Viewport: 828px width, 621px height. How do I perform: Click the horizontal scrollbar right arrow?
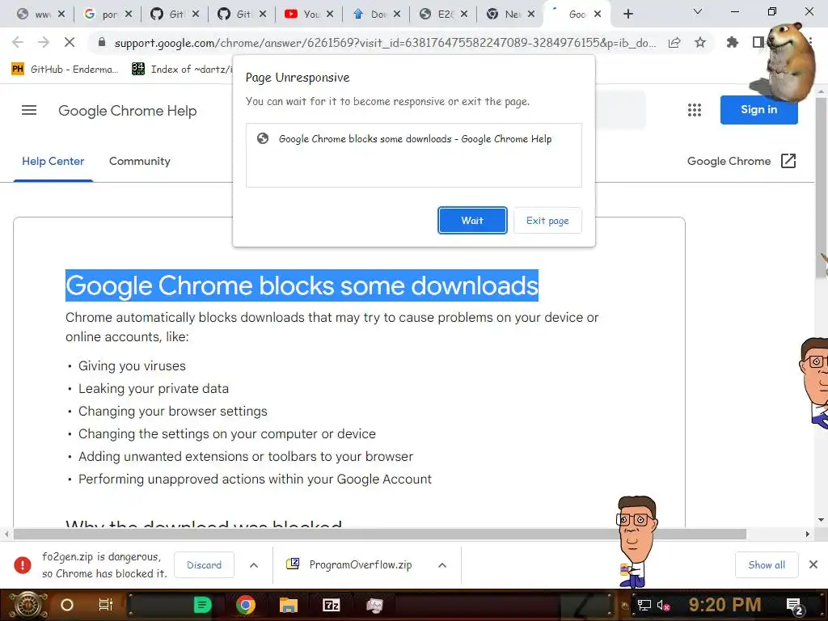(x=808, y=534)
